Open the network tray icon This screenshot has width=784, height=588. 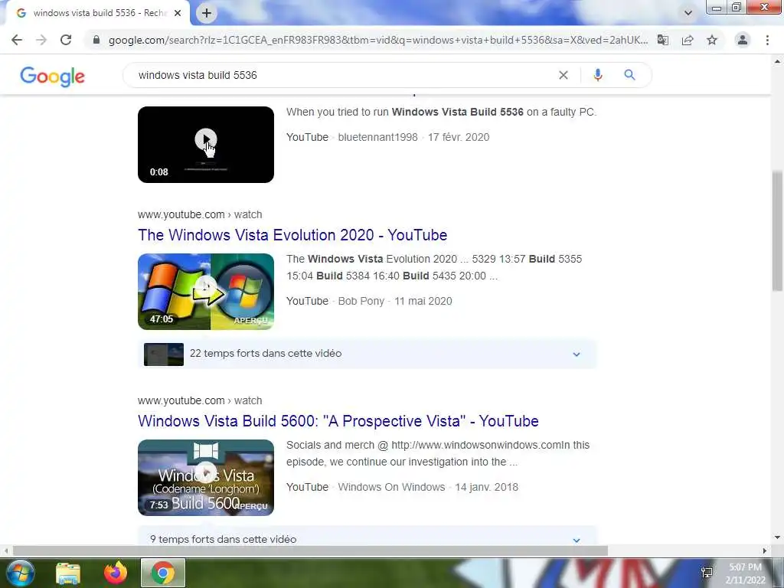coord(707,573)
